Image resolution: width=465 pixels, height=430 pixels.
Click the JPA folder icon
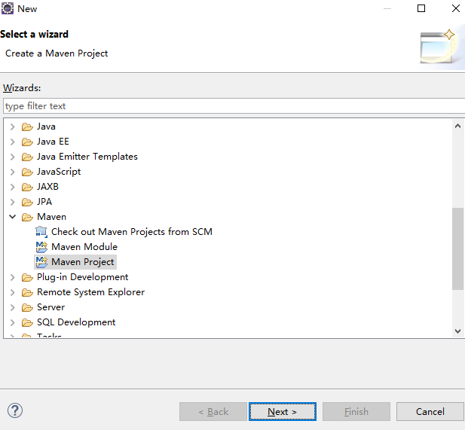pos(27,202)
